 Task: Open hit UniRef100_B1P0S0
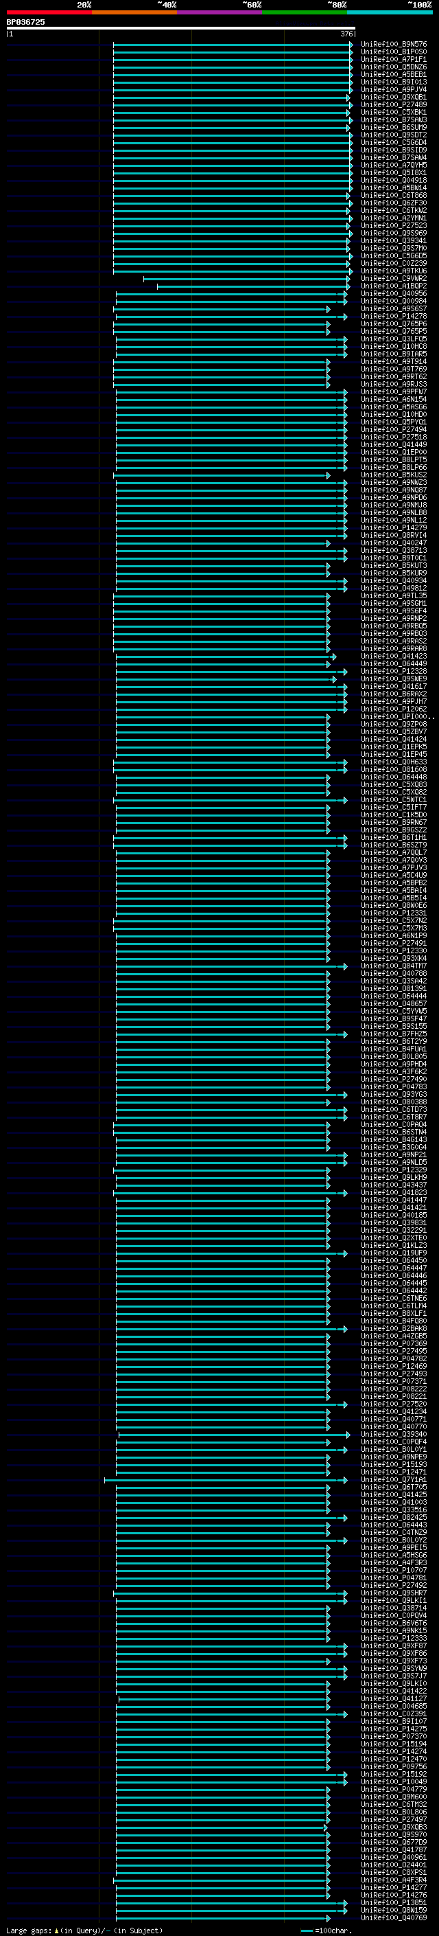[x=394, y=52]
